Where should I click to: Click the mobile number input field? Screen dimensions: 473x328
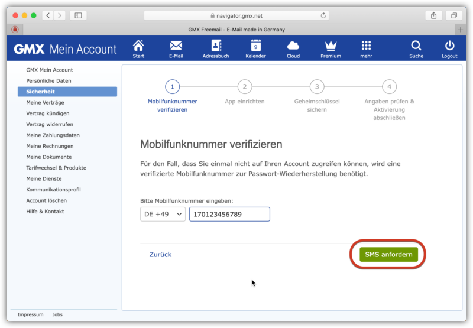229,214
